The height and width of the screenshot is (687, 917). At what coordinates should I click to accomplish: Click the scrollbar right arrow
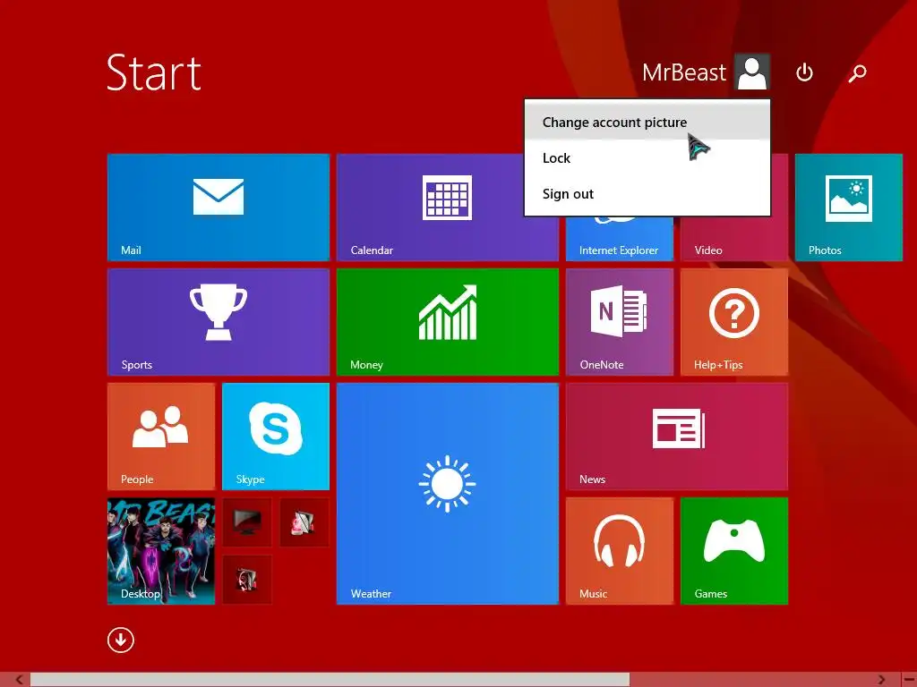pos(881,680)
